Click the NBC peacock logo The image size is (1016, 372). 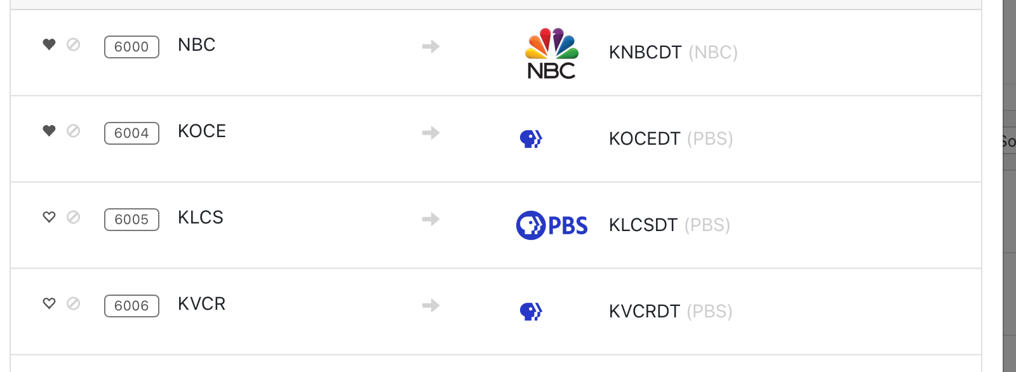pos(551,53)
